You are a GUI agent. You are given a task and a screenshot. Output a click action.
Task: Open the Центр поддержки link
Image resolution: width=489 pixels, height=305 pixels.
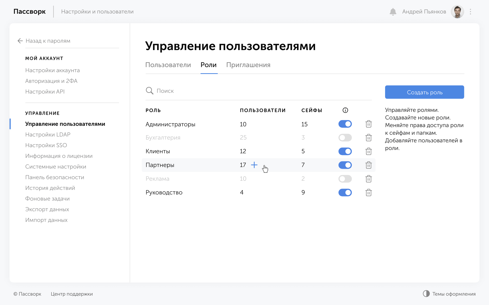(x=72, y=294)
